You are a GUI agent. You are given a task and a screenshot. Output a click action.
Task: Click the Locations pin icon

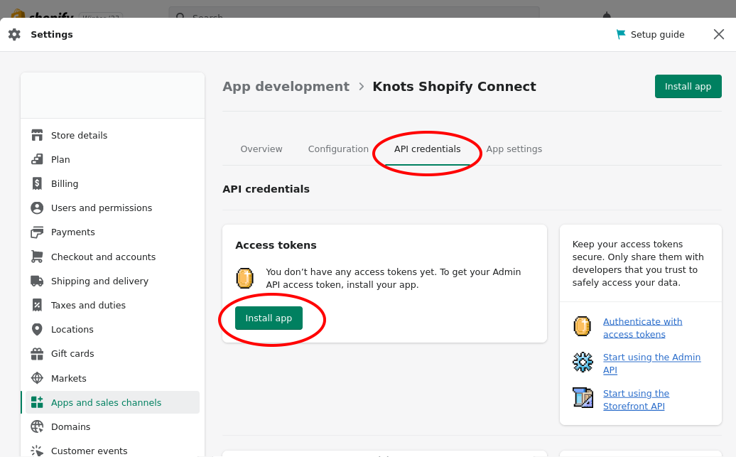pos(37,329)
